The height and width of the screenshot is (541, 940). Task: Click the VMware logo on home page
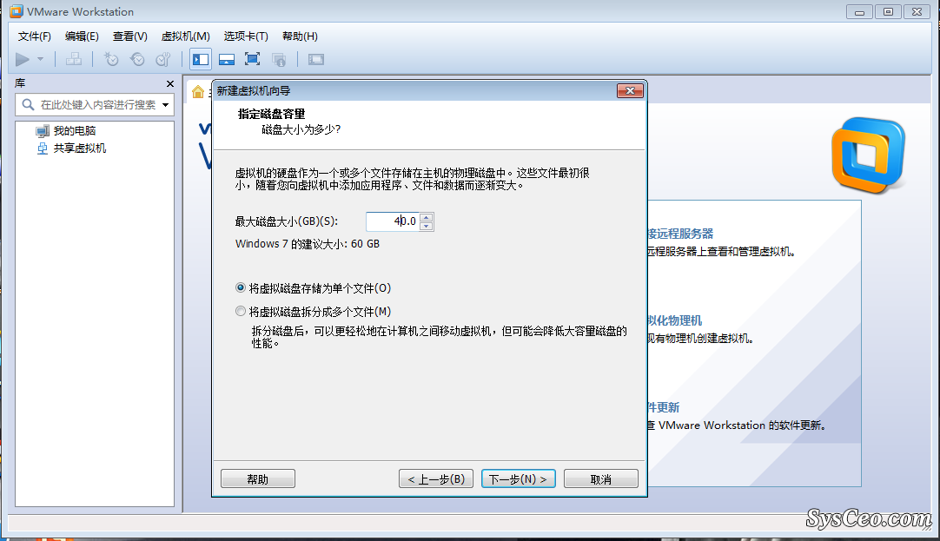[868, 155]
